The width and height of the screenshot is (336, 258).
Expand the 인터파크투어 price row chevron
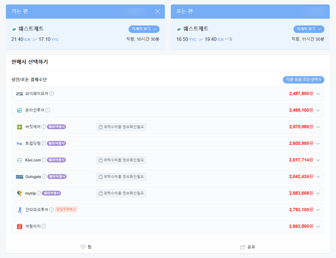[x=318, y=210]
